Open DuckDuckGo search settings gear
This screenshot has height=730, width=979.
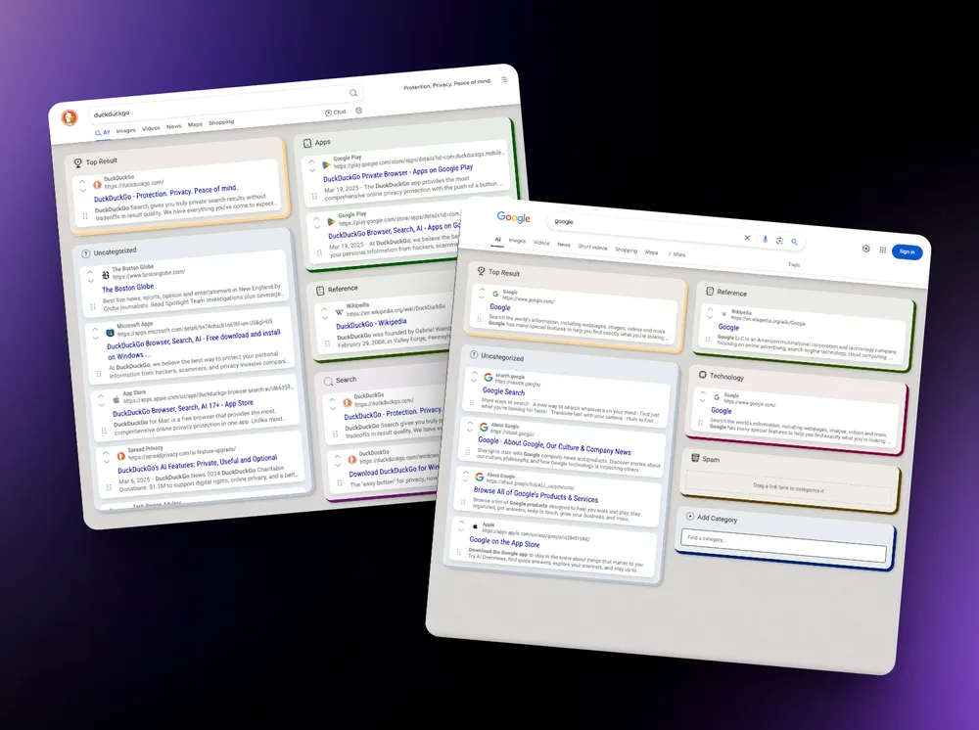[359, 111]
